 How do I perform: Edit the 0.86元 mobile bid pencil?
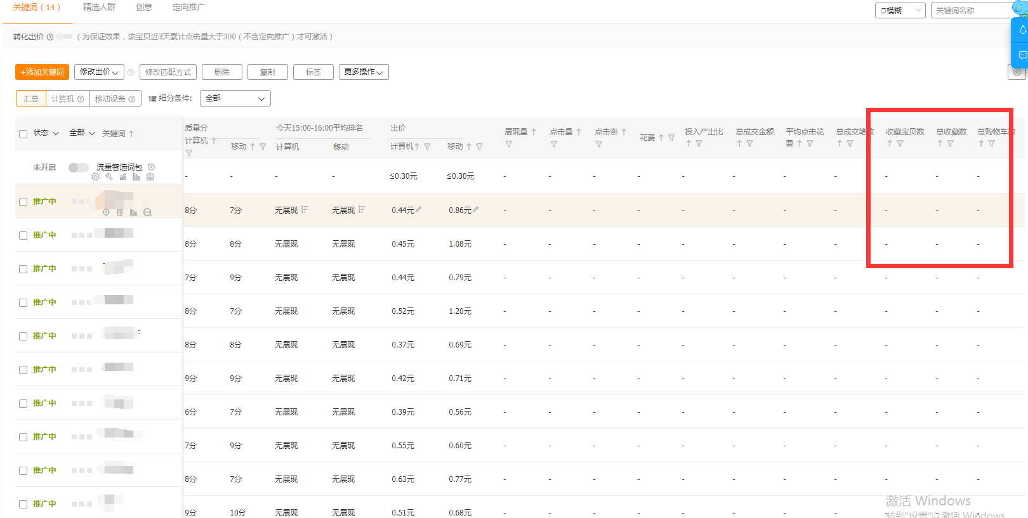476,209
